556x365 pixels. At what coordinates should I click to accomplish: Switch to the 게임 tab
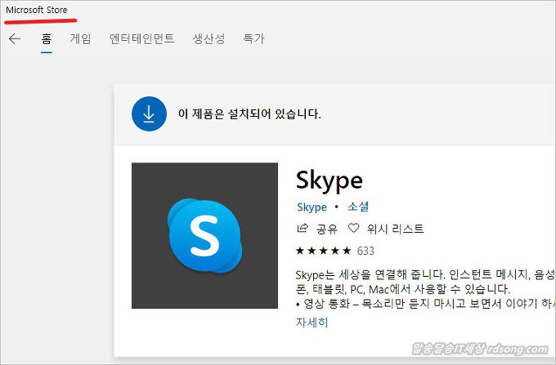[x=80, y=38]
